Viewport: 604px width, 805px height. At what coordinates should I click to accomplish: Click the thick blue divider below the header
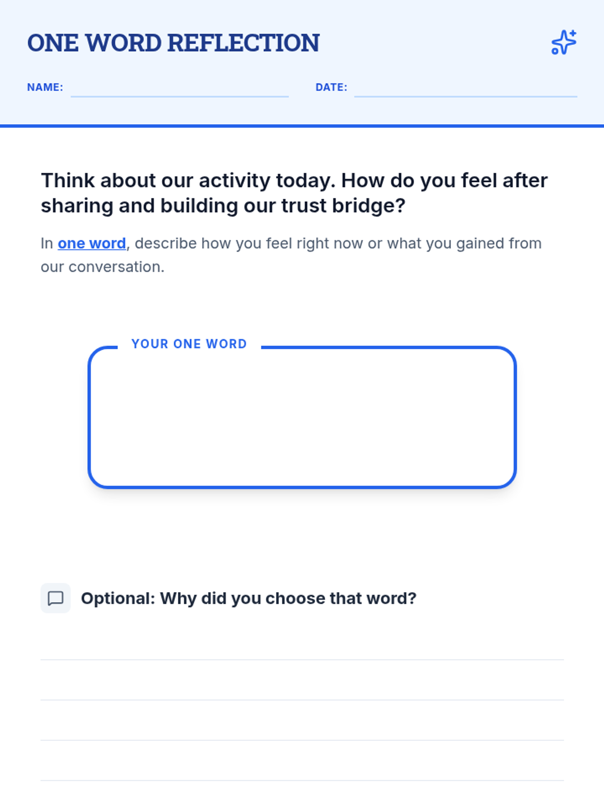point(302,126)
